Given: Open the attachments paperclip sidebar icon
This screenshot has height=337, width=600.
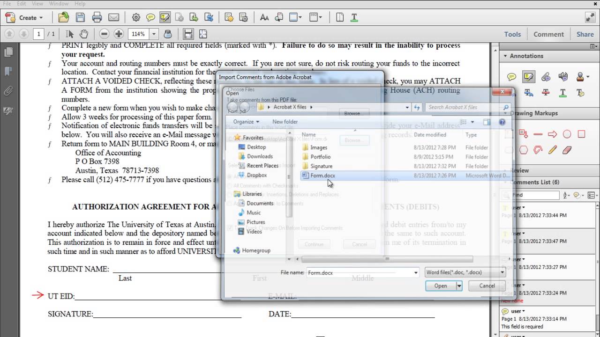Looking at the screenshot, I should [8, 91].
